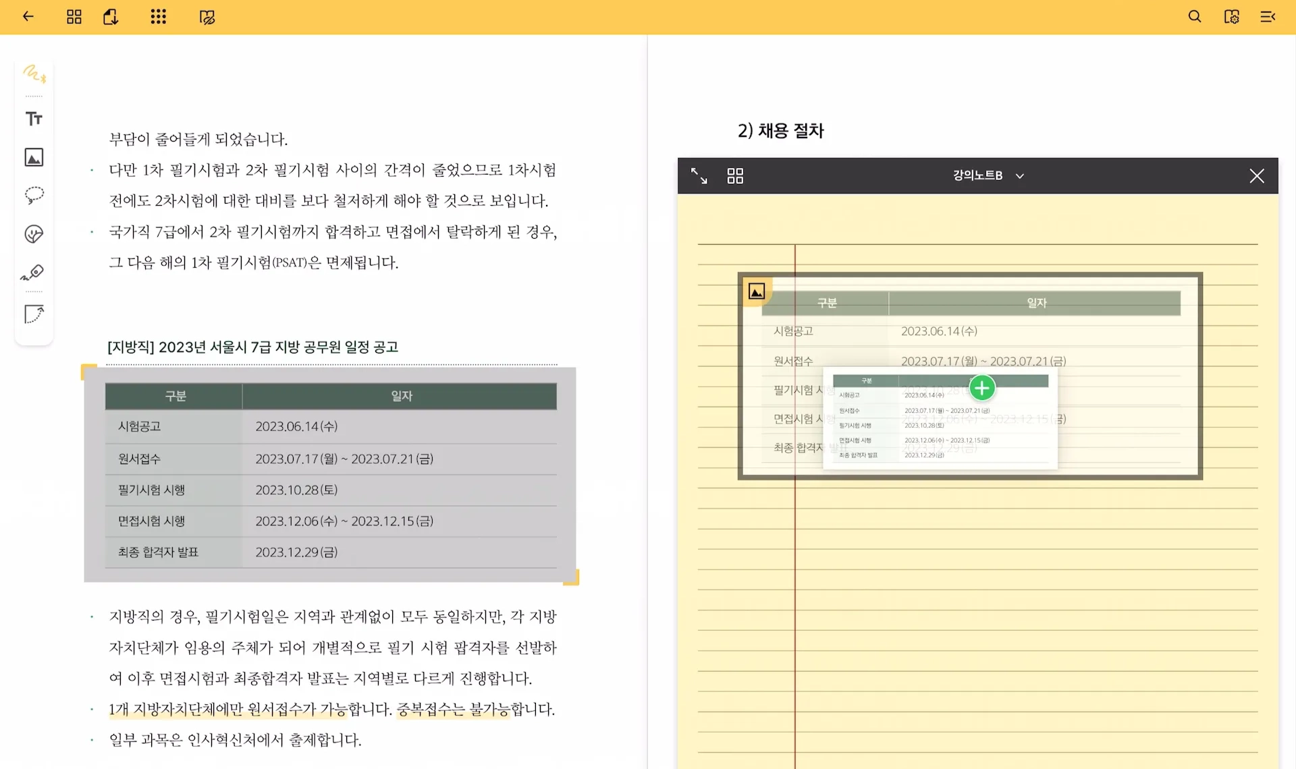Open the nine-dot apps grid menu
The image size is (1296, 769).
tap(158, 17)
